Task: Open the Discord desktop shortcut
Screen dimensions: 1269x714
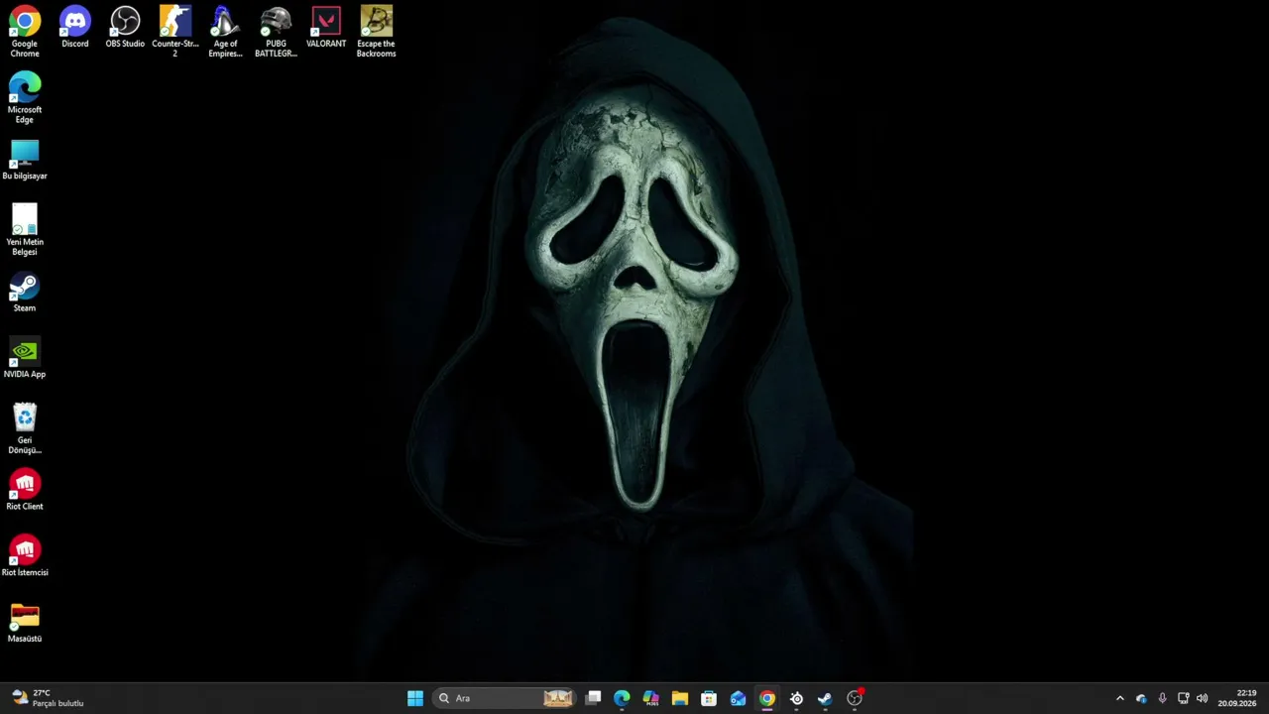Action: (x=74, y=28)
